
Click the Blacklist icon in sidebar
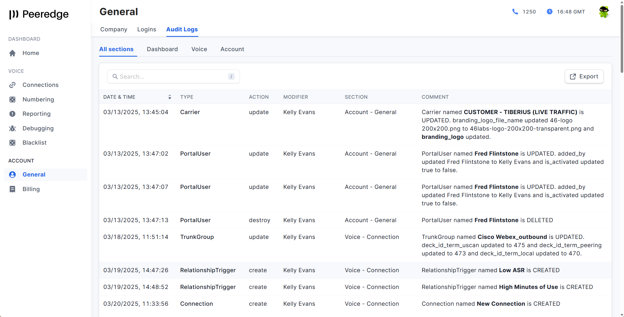[12, 143]
